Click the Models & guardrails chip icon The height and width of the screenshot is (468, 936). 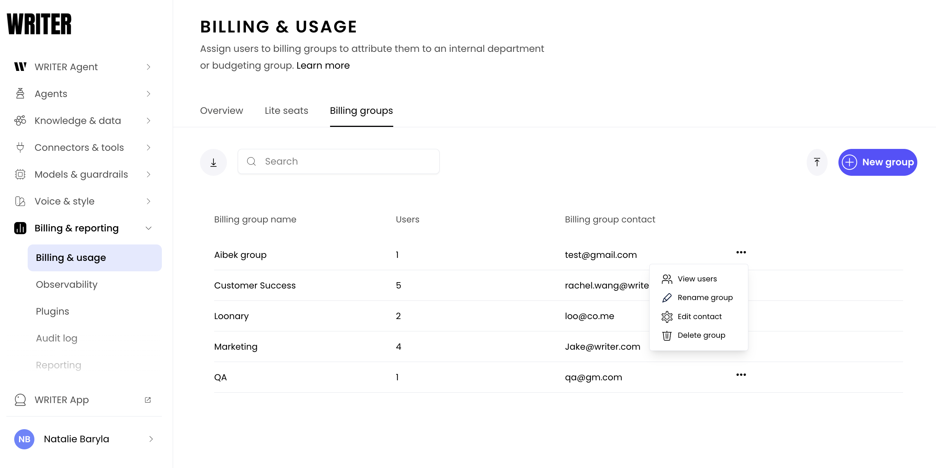[20, 174]
